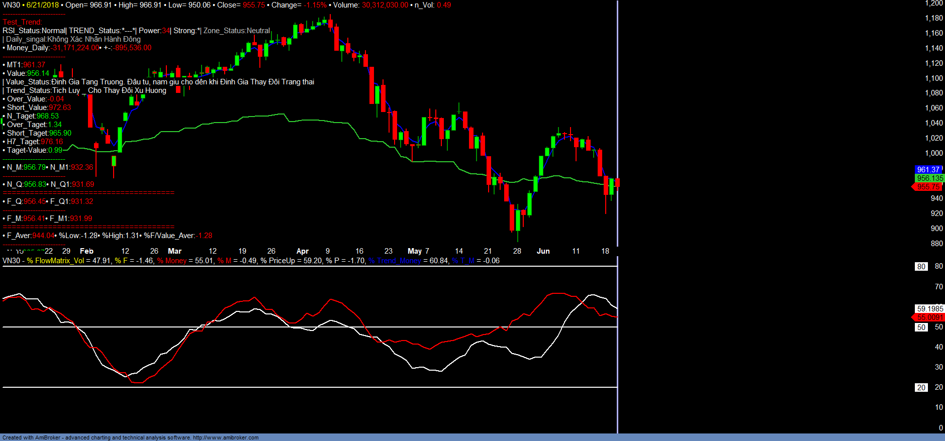945x441 pixels.
Task: Click the red Test_Trend indicator title
Action: coord(22,22)
